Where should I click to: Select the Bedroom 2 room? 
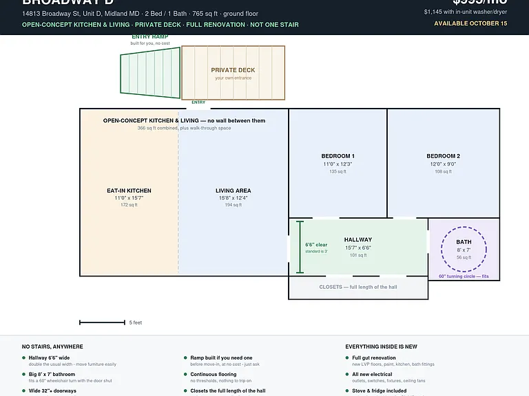click(x=444, y=164)
